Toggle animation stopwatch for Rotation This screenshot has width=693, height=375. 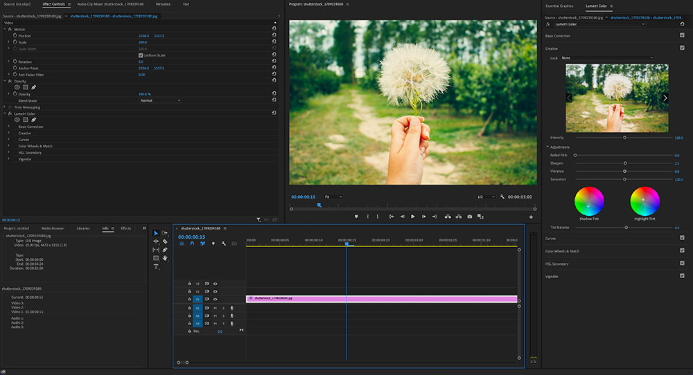(x=15, y=62)
